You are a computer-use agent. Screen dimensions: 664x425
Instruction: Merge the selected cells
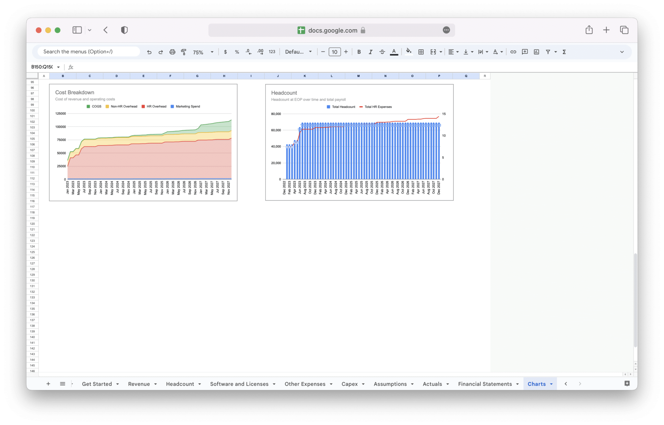coord(433,52)
